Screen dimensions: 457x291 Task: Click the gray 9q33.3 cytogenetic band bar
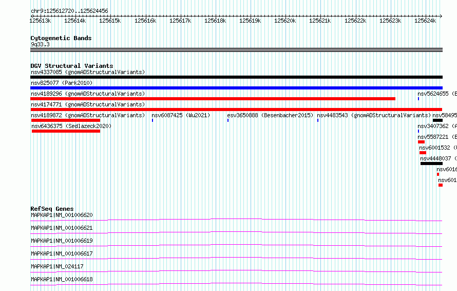236,50
